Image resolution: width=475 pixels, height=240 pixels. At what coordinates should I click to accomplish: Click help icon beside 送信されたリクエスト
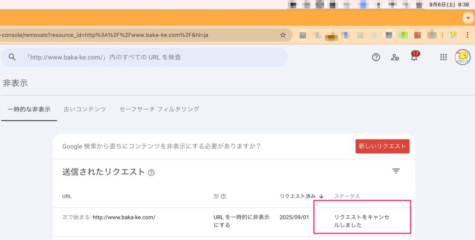[151, 172]
